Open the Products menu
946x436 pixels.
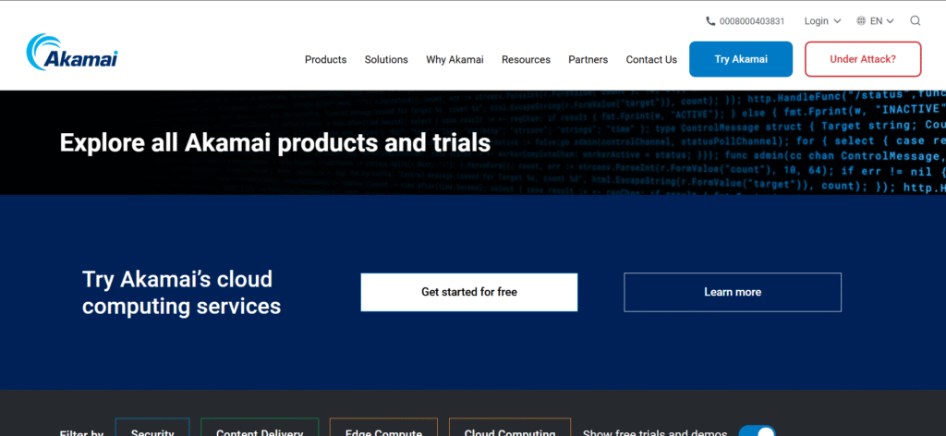click(x=326, y=60)
